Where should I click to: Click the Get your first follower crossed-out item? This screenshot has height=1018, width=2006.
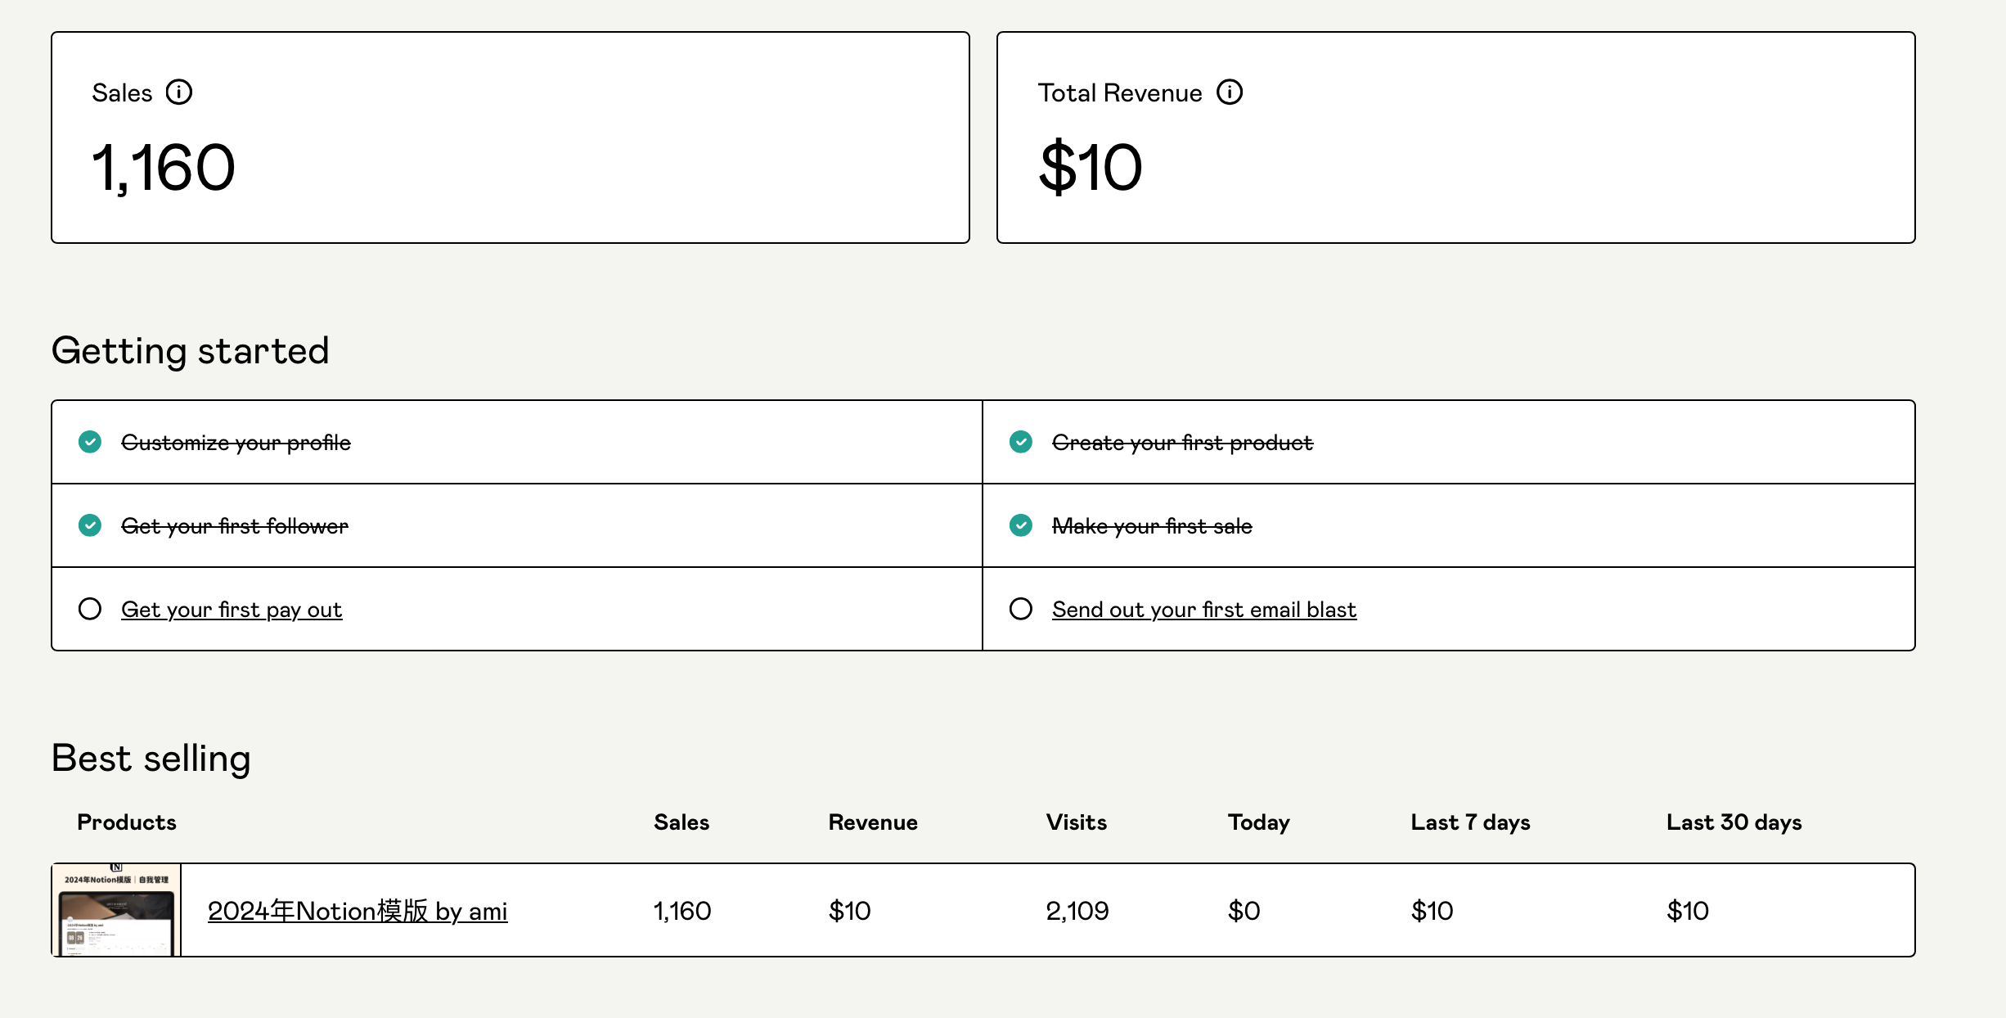click(235, 526)
